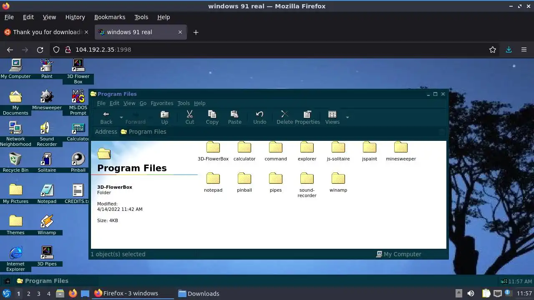Launch Sound Recorder from desktop

pyautogui.click(x=47, y=134)
